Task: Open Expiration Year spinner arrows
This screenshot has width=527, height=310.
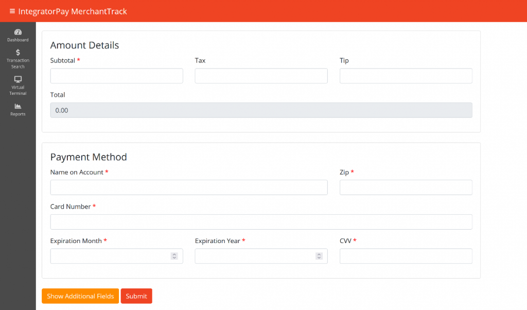Action: coord(319,256)
